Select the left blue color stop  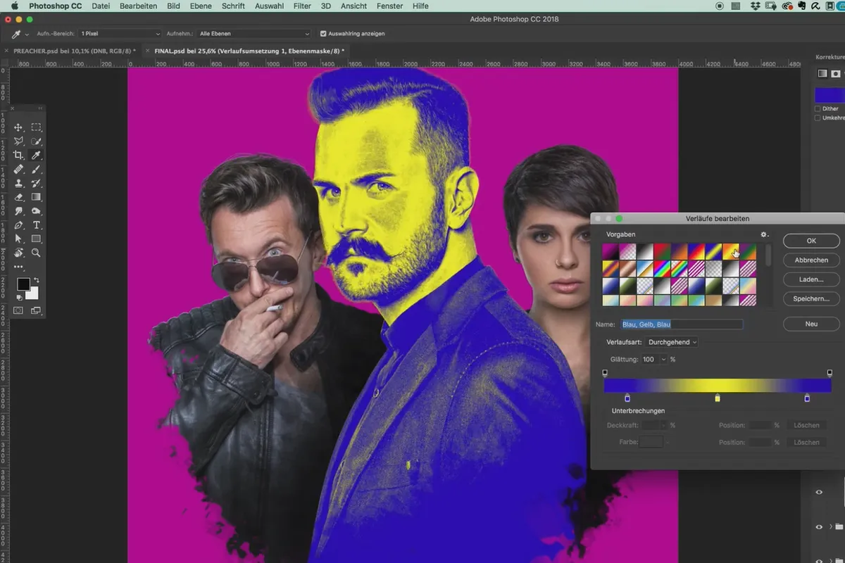pos(627,398)
